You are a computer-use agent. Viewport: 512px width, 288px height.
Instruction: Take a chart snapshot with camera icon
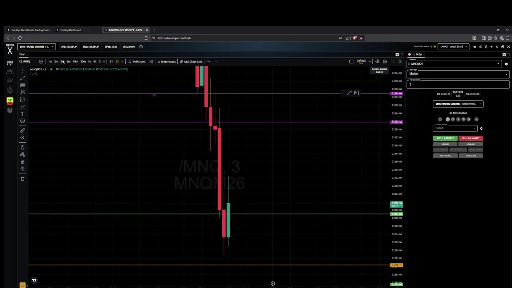point(400,62)
